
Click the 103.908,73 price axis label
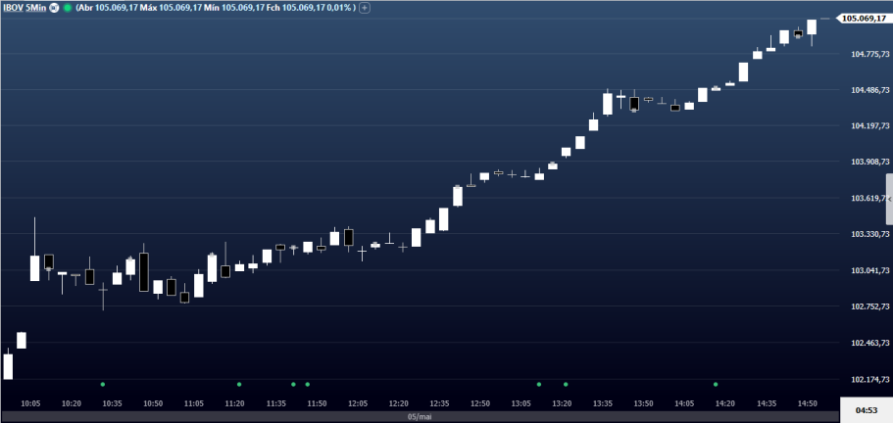coord(867,163)
